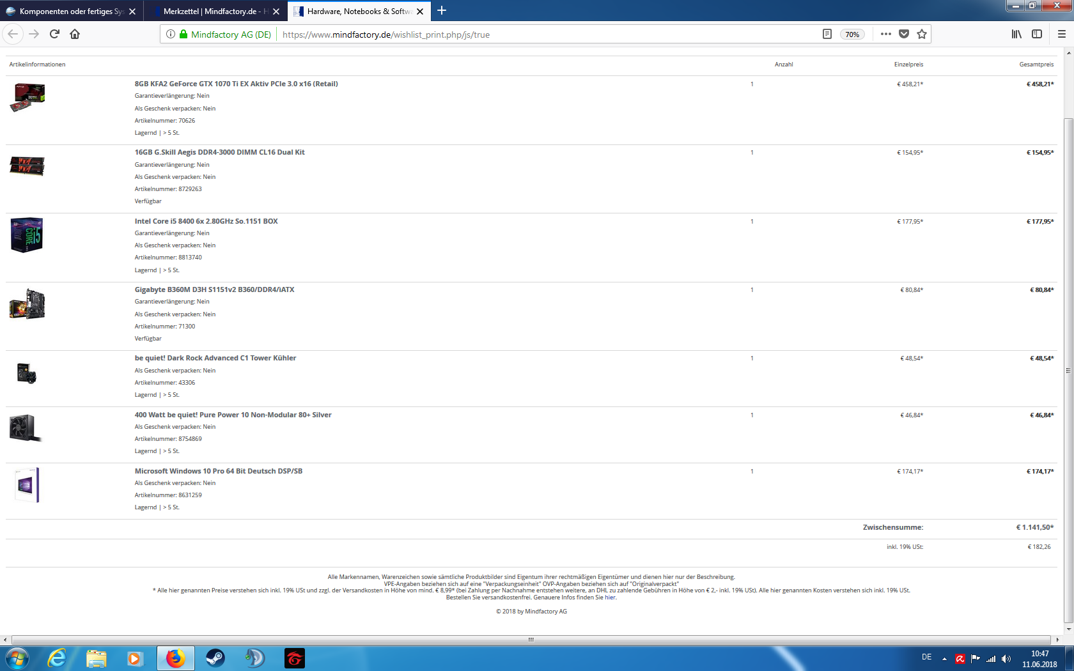The image size is (1074, 671).
Task: Click the 8GB KFA2 GeForce GTX 1070 Ti title
Action: [236, 84]
